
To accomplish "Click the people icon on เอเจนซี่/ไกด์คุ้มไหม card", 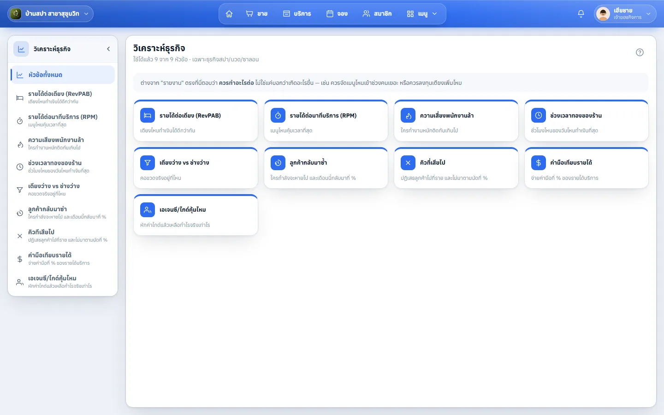I will [x=148, y=210].
